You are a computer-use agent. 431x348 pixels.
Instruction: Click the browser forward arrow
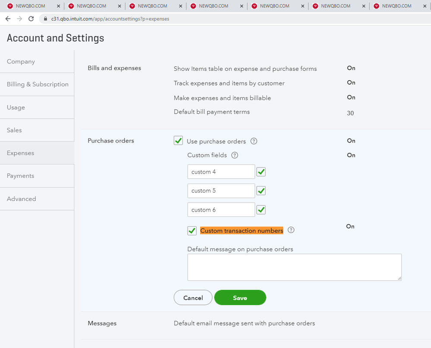click(19, 19)
